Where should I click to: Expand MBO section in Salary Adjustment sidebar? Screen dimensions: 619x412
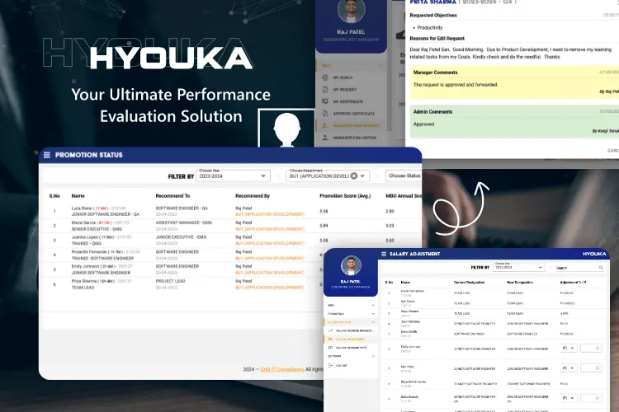tap(373, 305)
